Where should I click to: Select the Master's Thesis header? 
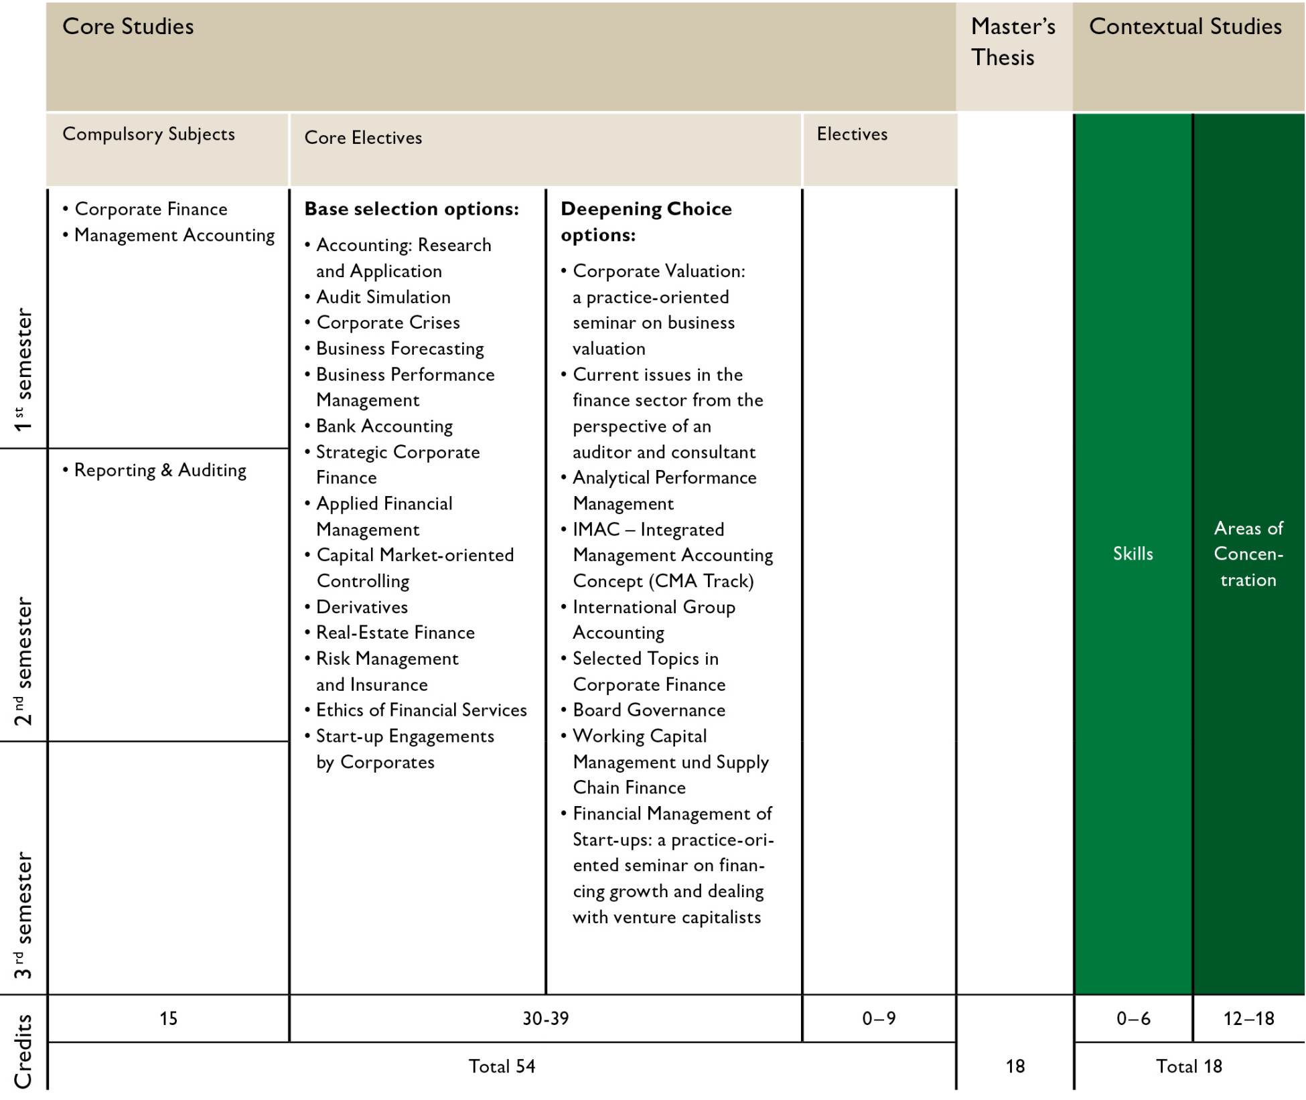[x=1013, y=42]
